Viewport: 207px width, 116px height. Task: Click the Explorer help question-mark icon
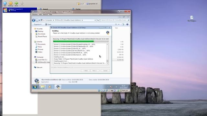[127, 24]
